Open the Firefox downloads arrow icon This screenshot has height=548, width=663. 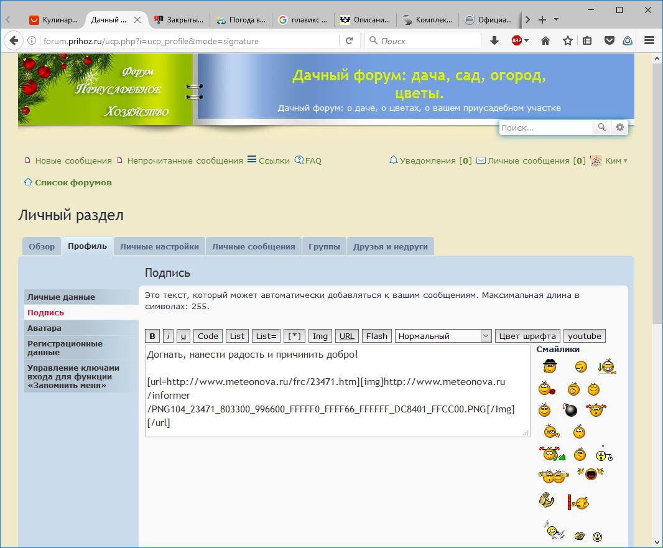[x=494, y=40]
